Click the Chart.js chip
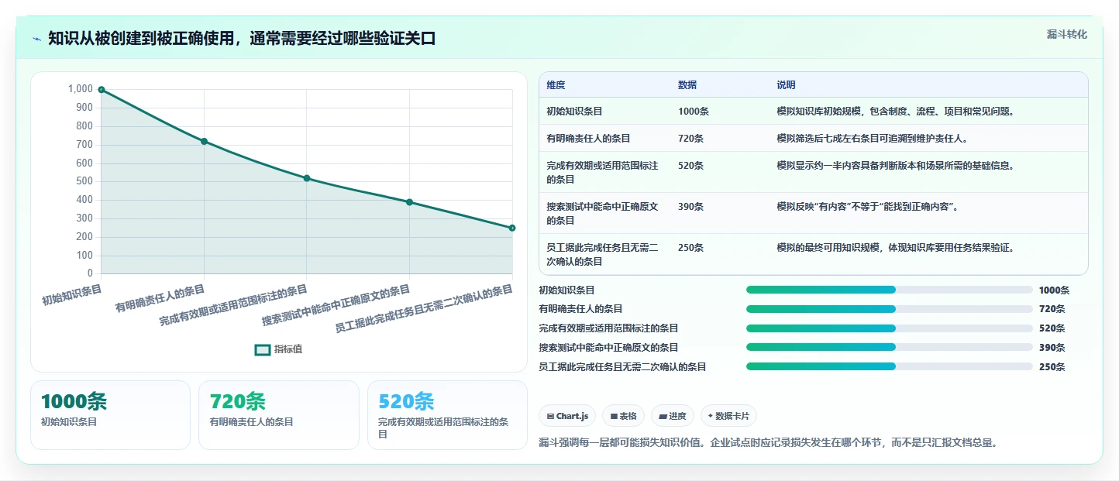Viewport: 1119px width, 481px height. point(567,416)
